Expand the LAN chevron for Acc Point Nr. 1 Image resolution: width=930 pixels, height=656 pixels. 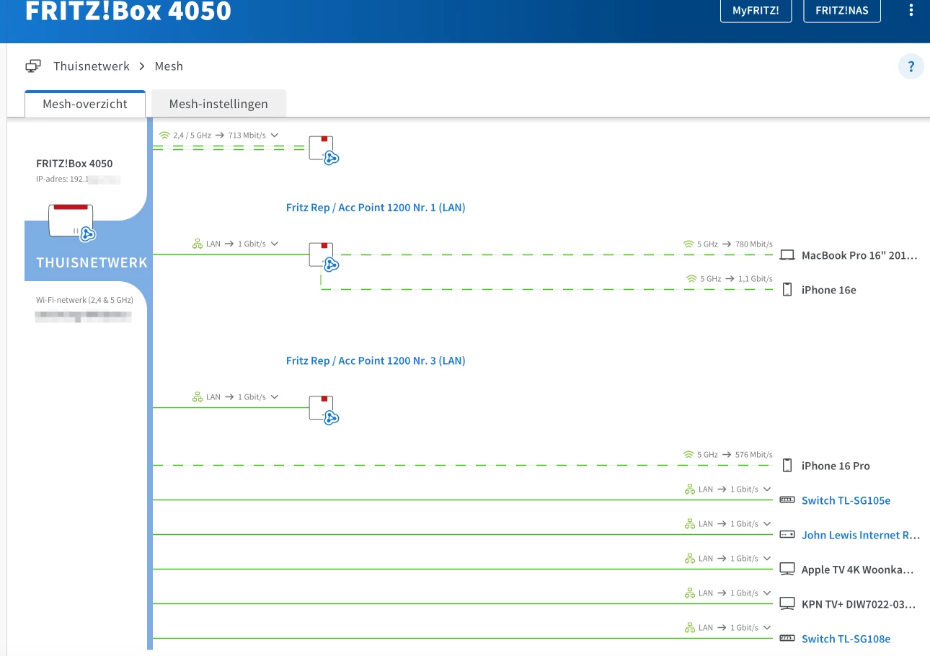click(274, 244)
